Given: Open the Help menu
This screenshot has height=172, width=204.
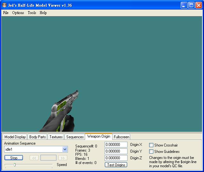Looking at the screenshot, I should tap(43, 13).
